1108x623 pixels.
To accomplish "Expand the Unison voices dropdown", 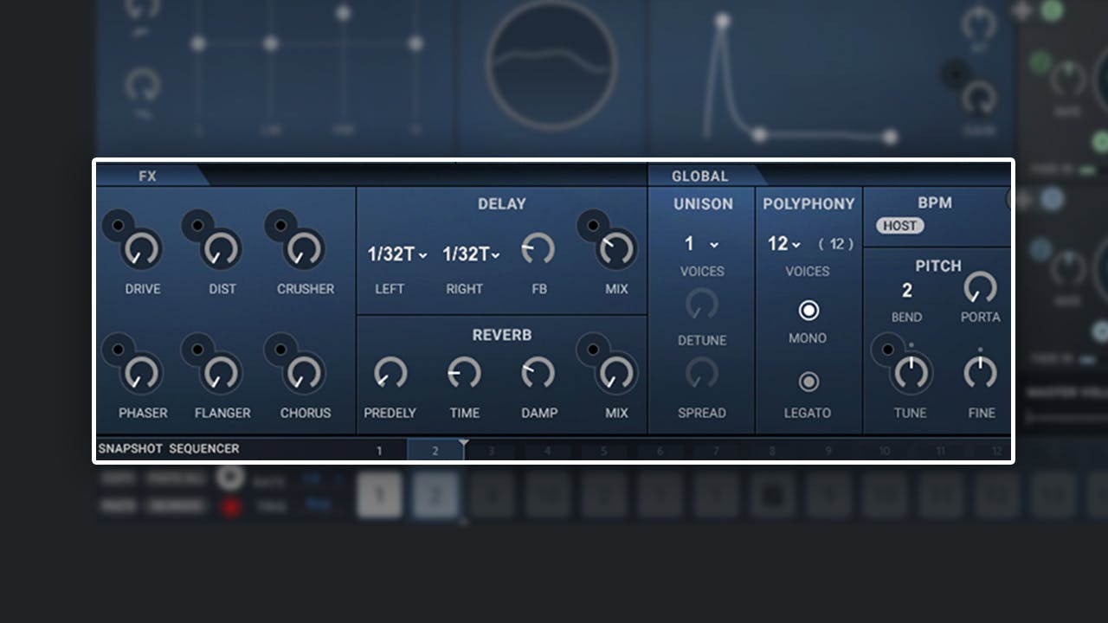I will tap(701, 245).
